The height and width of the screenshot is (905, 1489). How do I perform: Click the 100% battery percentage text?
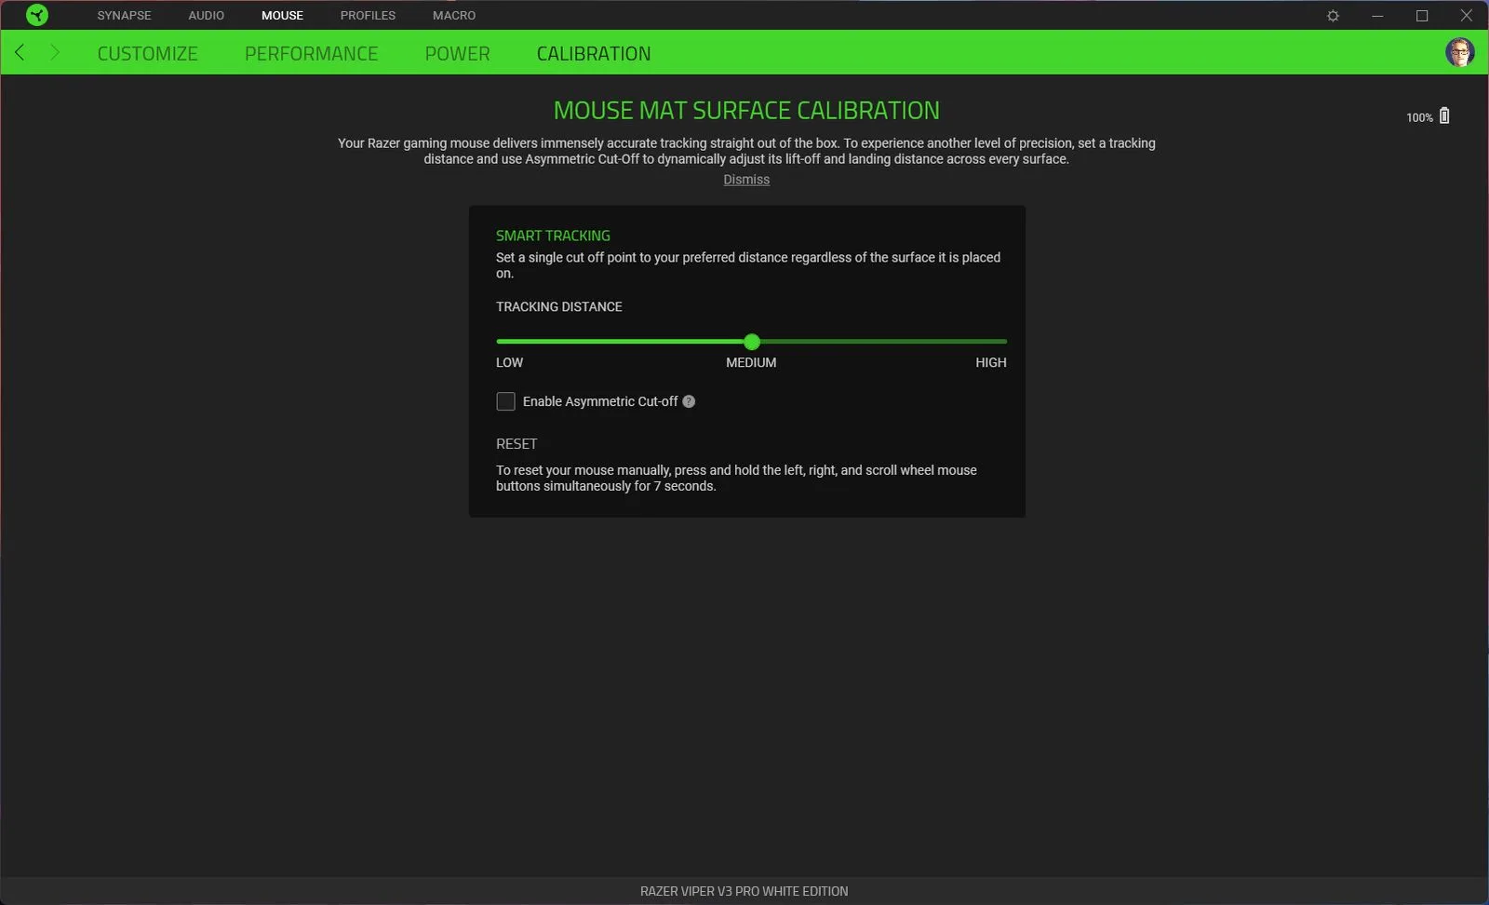point(1419,117)
